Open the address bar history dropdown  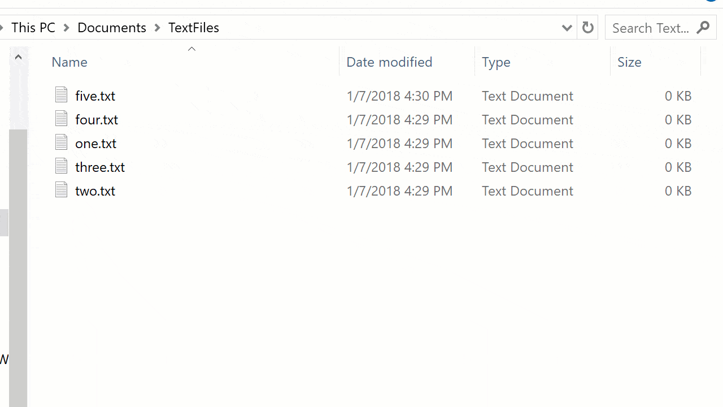coord(567,28)
